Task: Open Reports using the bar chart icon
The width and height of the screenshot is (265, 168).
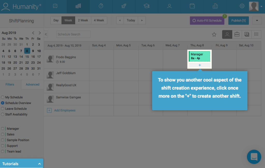Action: coord(215,6)
